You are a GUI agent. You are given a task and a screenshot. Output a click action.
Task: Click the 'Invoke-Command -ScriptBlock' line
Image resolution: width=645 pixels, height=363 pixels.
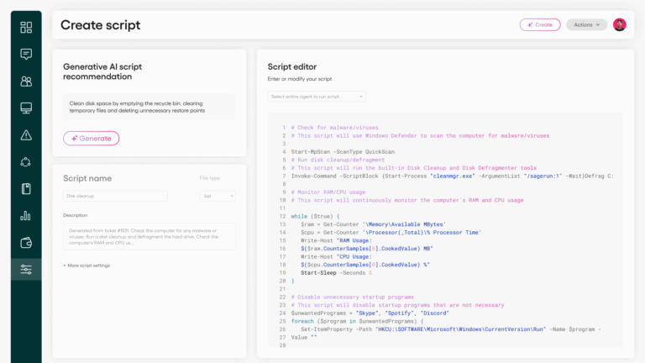[x=452, y=176]
